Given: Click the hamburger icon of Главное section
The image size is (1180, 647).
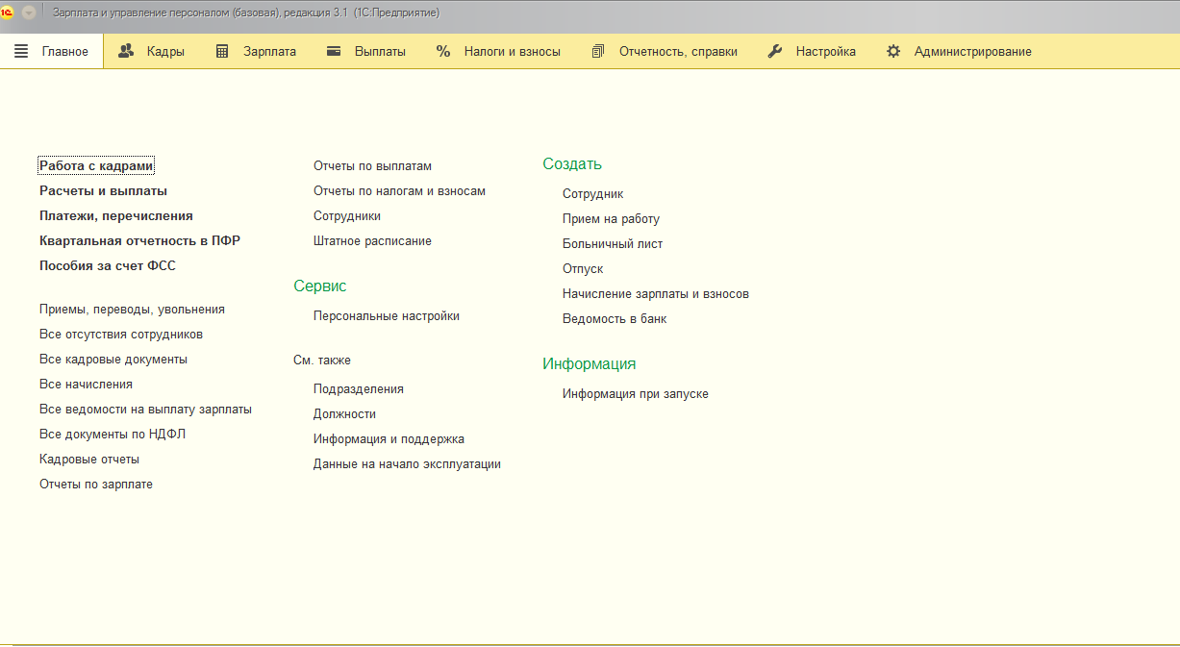Looking at the screenshot, I should (x=21, y=52).
